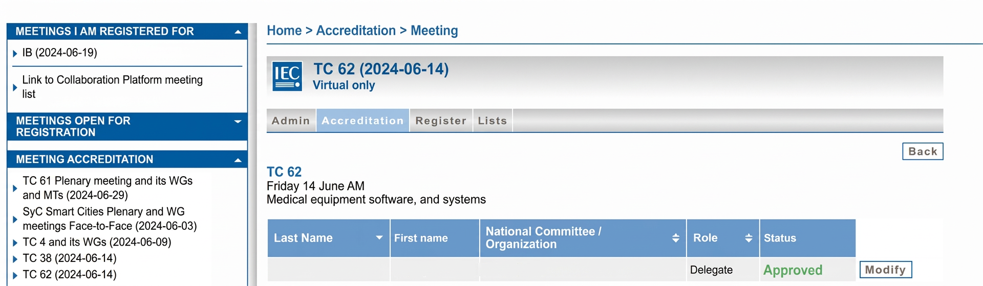Open TC 38 (2024-06-14) meeting link
The width and height of the screenshot is (983, 286).
(x=70, y=258)
